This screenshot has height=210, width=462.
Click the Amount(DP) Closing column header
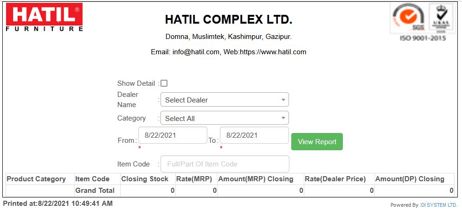click(x=410, y=179)
